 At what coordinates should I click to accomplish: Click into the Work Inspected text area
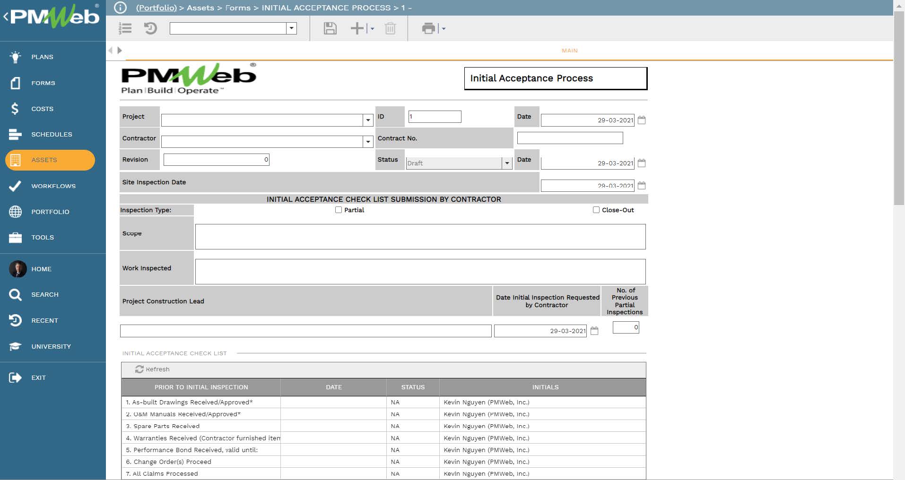[x=420, y=272]
